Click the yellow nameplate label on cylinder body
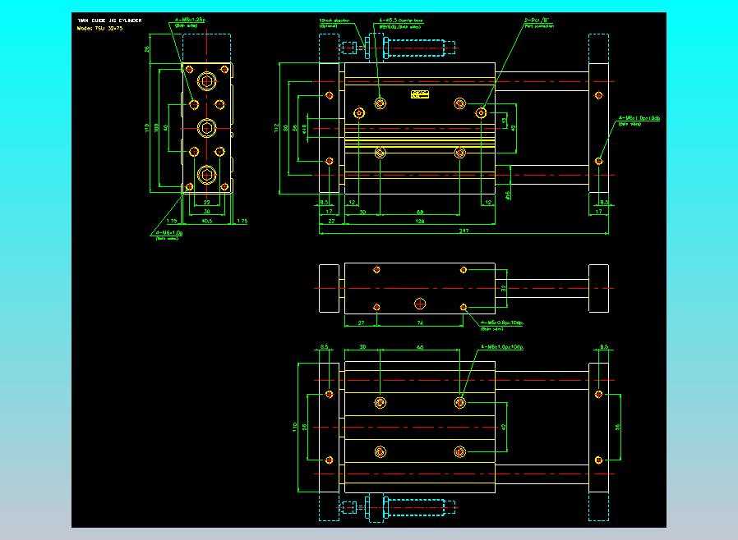Viewport: 738px width, 540px height. coord(420,95)
